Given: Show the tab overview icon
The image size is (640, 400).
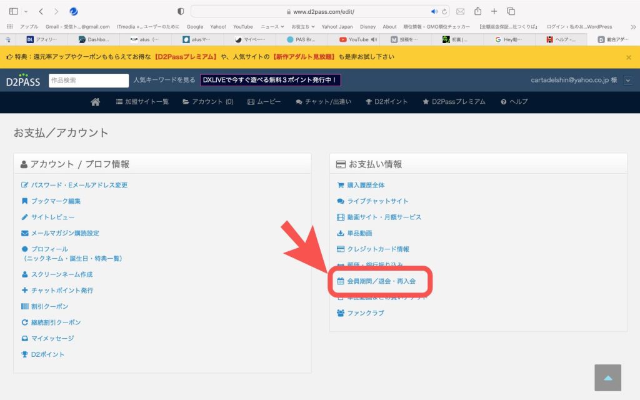Looking at the screenshot, I should tap(511, 11).
